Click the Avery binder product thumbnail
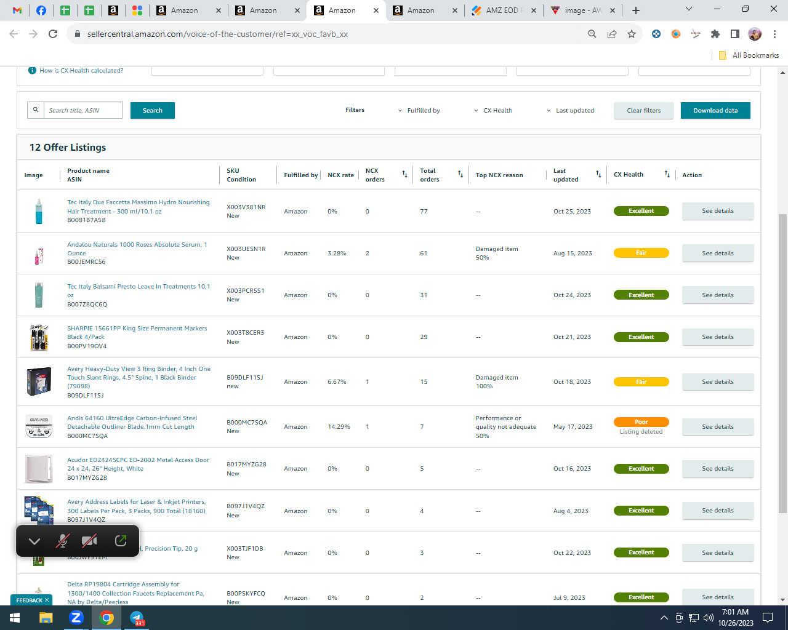788x630 pixels. 39,382
